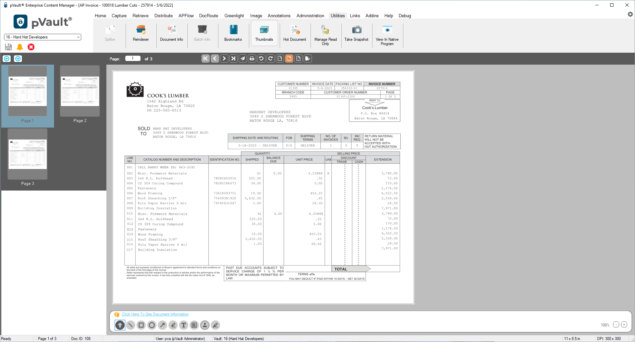Open the Retrieve menu
Image resolution: width=635 pixels, height=342 pixels.
pyautogui.click(x=141, y=16)
